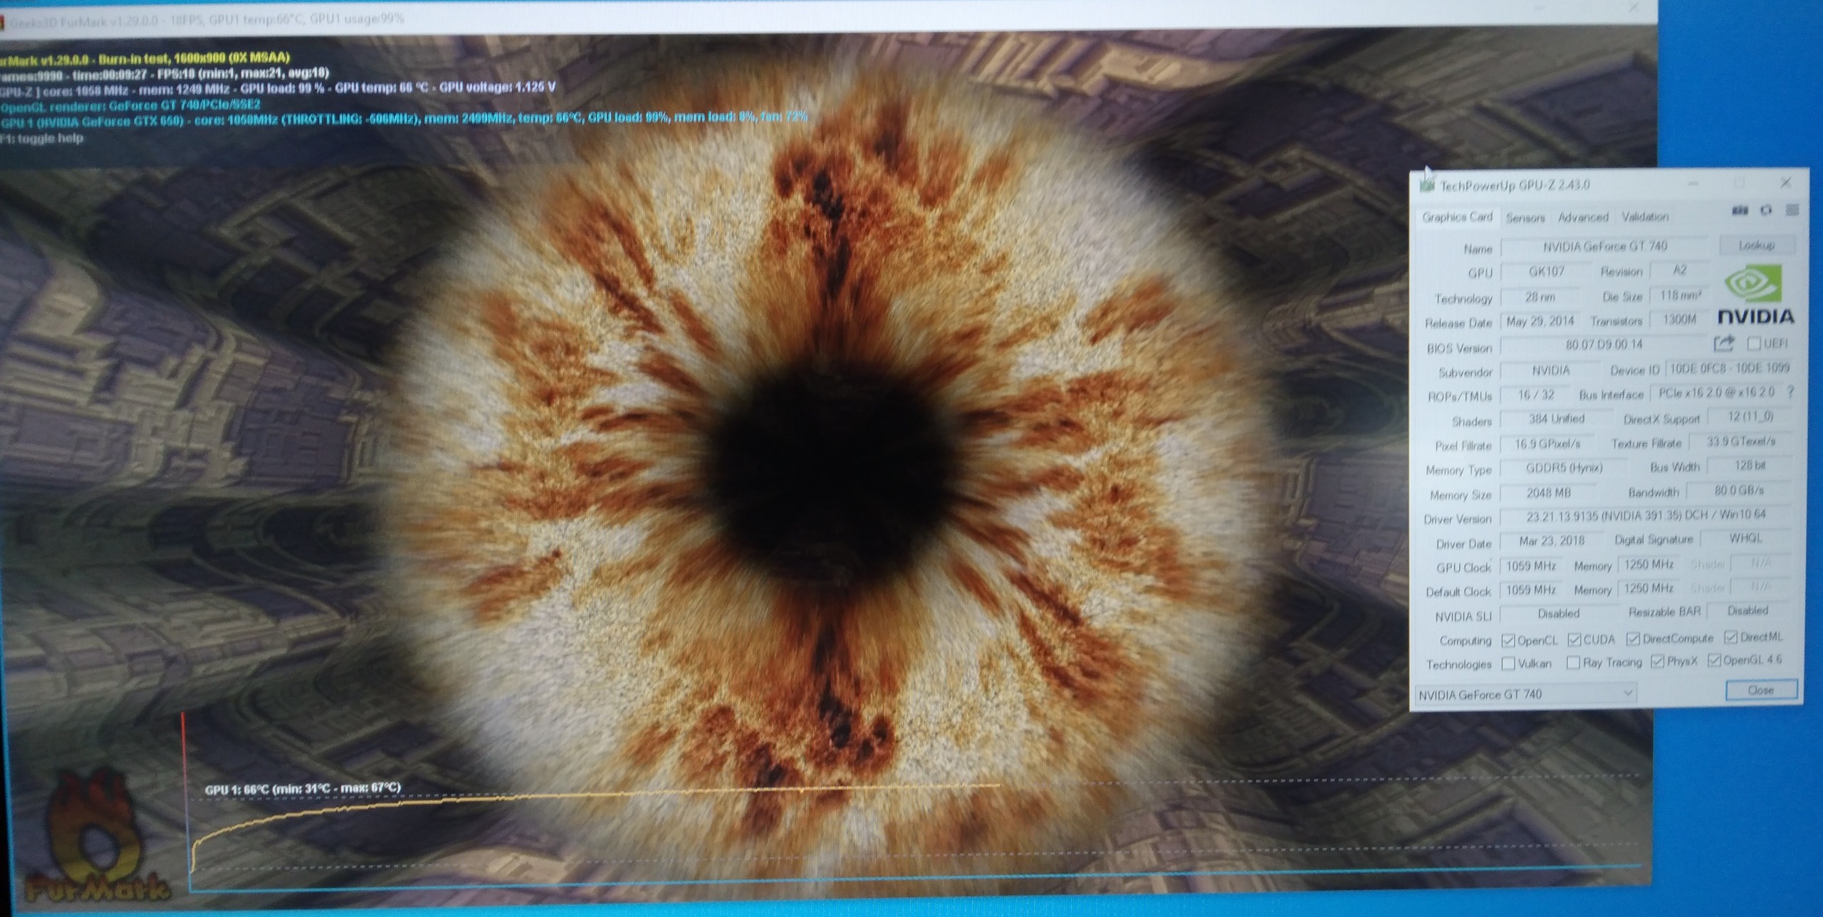Click the Driver Version text field
The height and width of the screenshot is (917, 1823).
[x=1645, y=515]
